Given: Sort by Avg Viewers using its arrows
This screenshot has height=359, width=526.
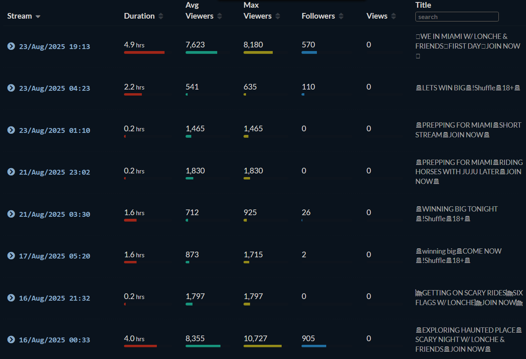Looking at the screenshot, I should click(220, 16).
